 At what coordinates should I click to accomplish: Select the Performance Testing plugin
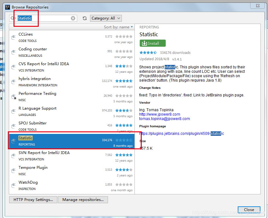[72, 97]
